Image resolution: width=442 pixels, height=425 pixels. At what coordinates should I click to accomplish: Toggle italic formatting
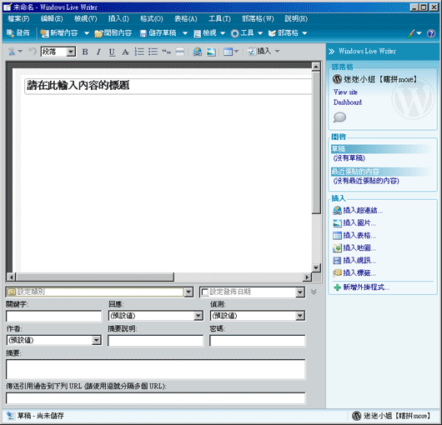click(x=98, y=52)
